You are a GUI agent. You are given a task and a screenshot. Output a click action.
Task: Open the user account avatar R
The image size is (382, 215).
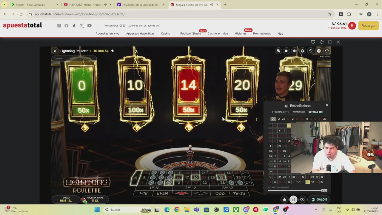[352, 26]
